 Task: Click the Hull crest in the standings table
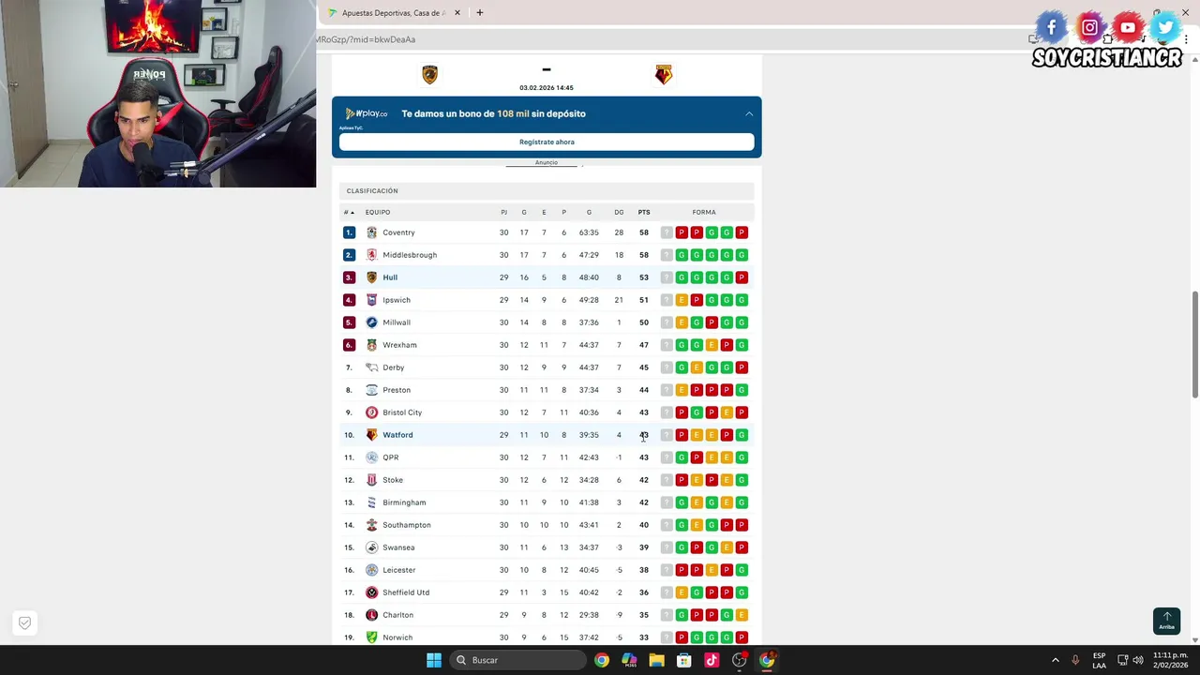pyautogui.click(x=372, y=277)
